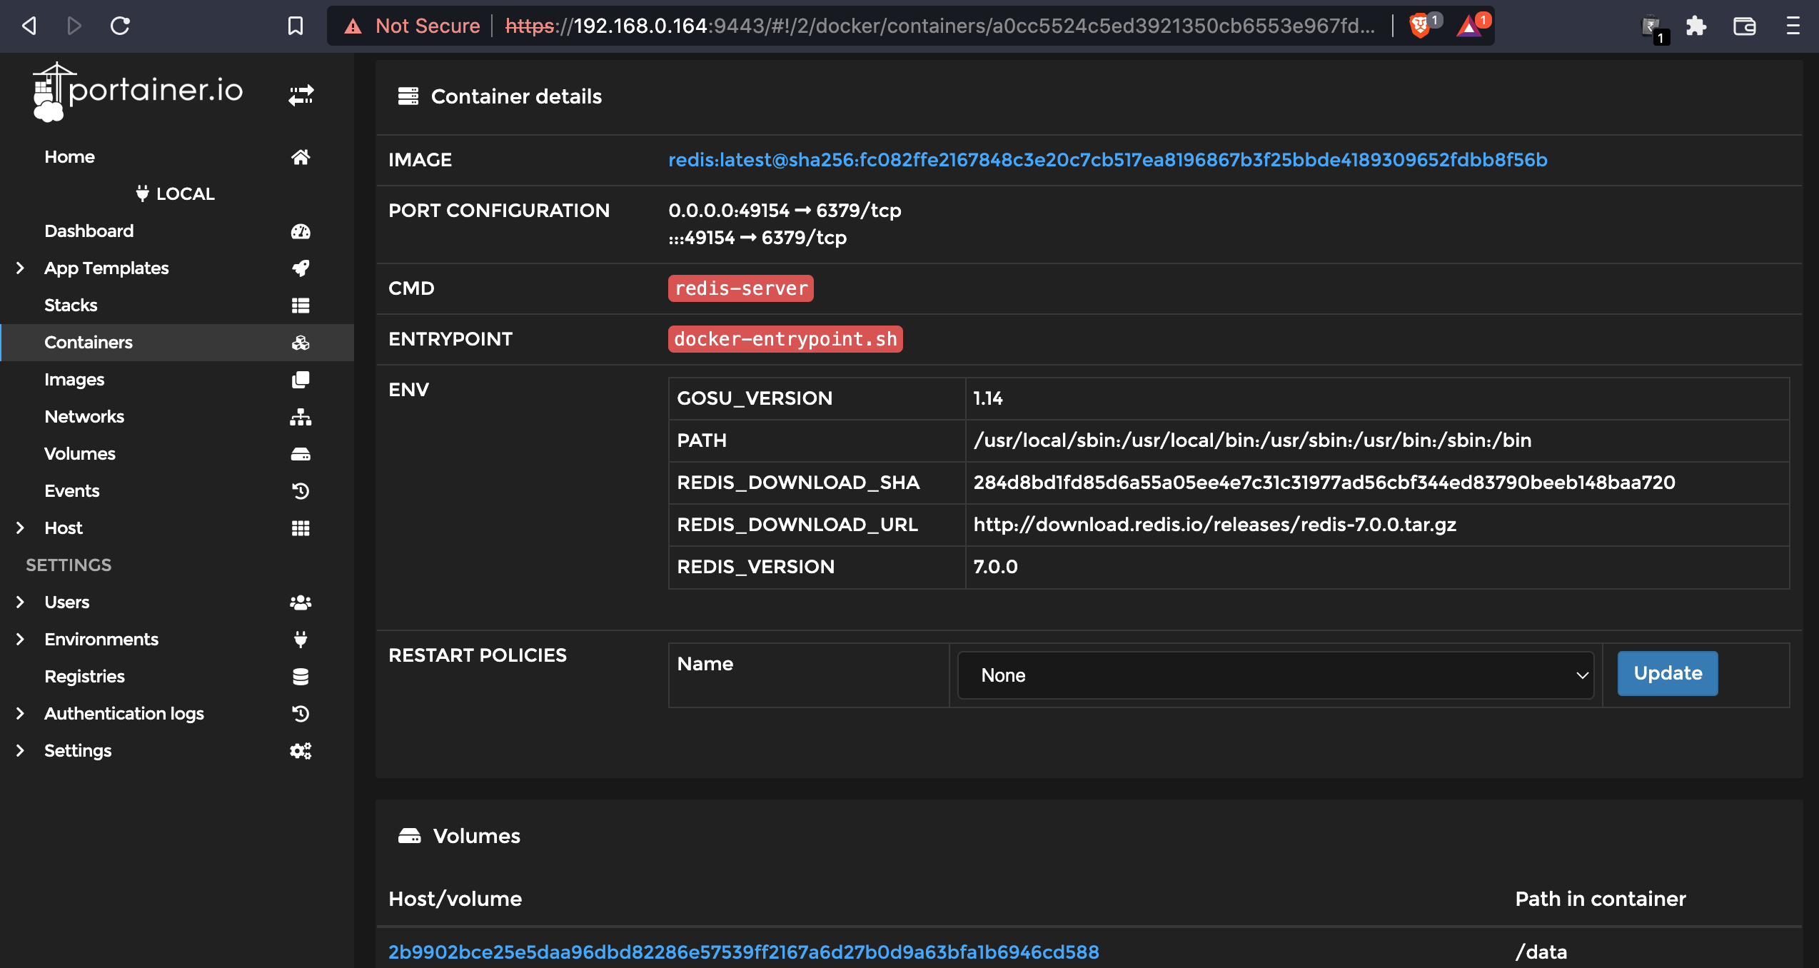This screenshot has width=1819, height=968.
Task: Click the Settings gears icon
Action: (x=300, y=750)
